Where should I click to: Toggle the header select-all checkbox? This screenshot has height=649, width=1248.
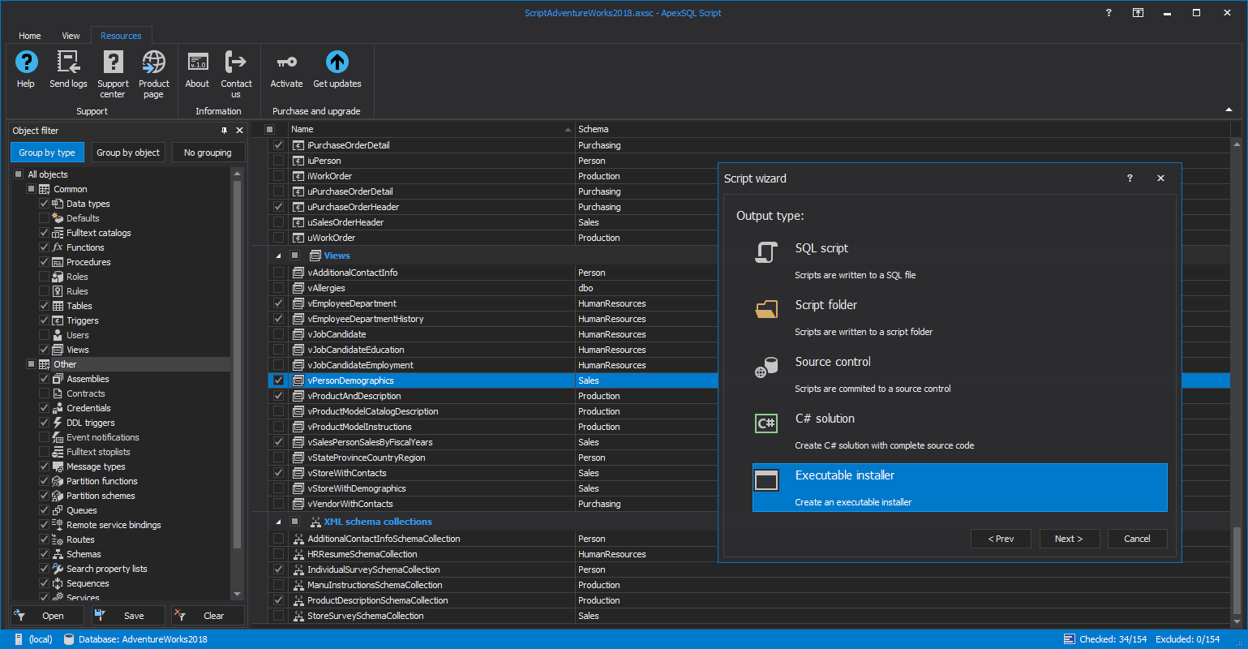269,129
